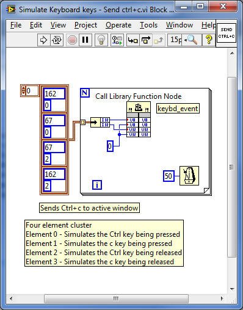
Task: Click the SEND CTRL+C VI icon
Action: (227, 33)
